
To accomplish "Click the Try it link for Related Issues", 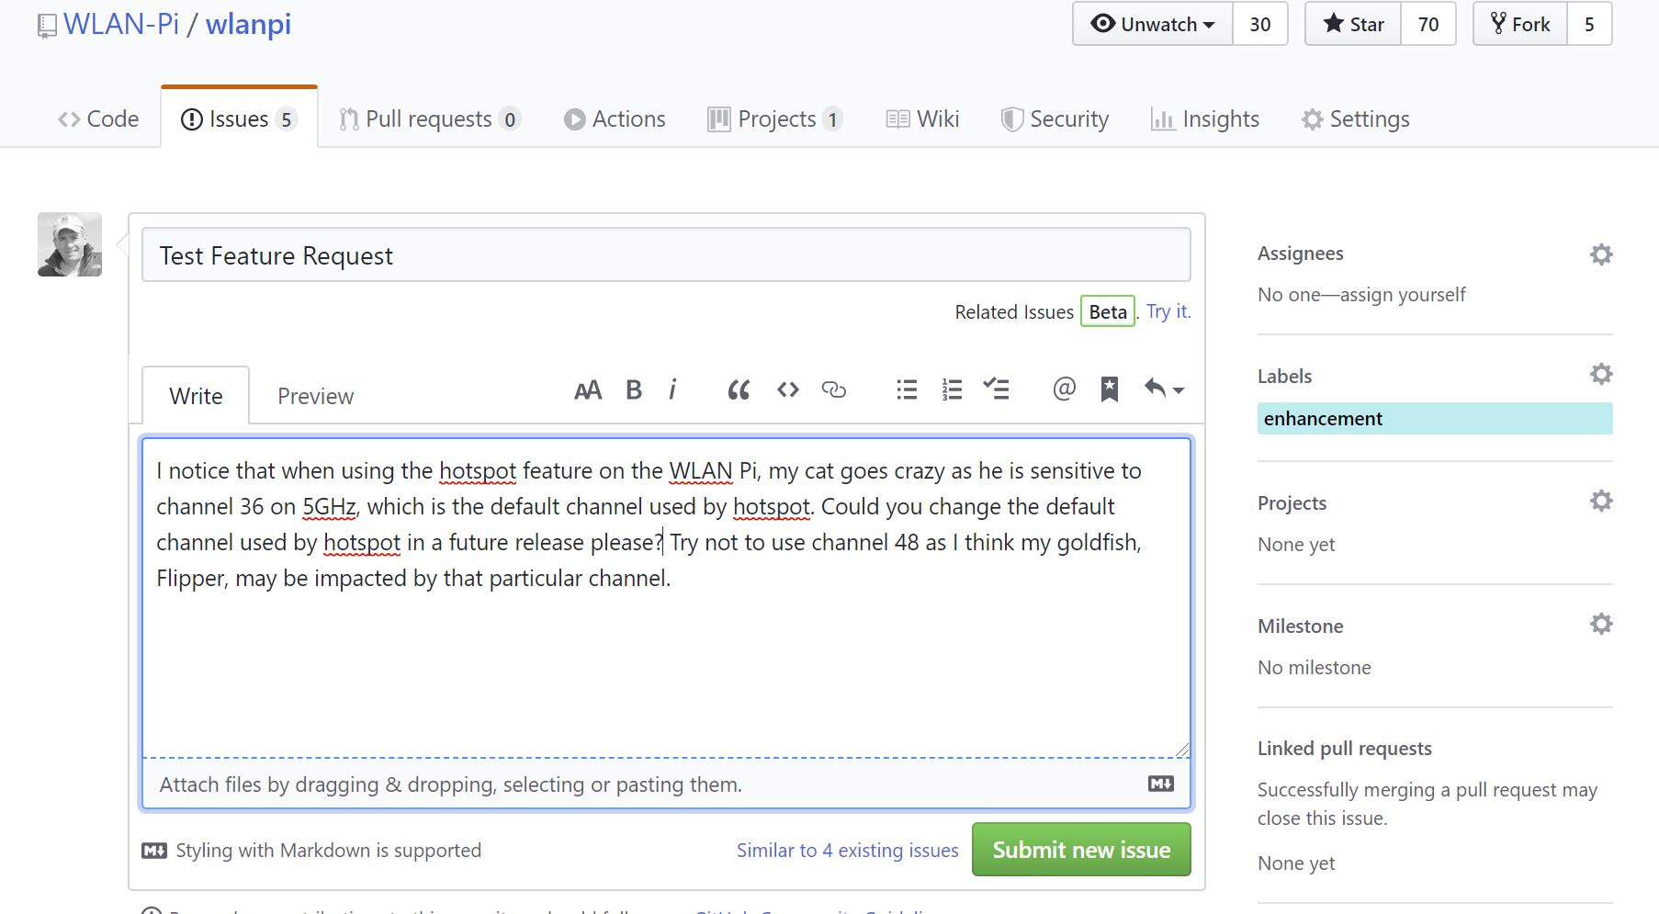I will click(1168, 311).
